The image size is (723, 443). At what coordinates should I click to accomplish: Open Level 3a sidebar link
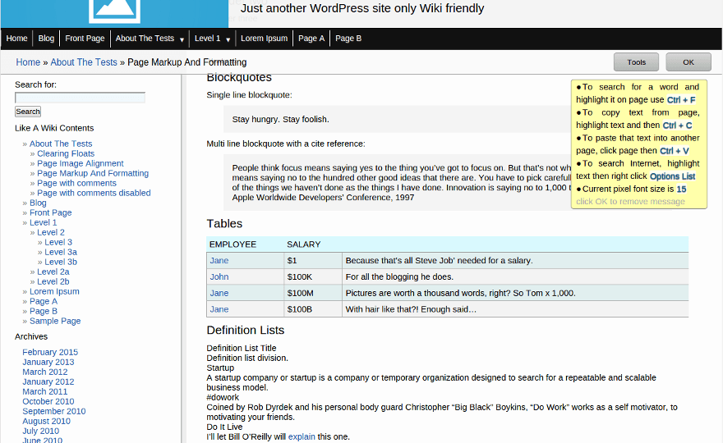click(61, 252)
